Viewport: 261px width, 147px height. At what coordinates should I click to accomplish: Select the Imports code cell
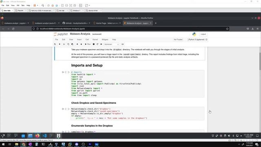click(x=137, y=84)
